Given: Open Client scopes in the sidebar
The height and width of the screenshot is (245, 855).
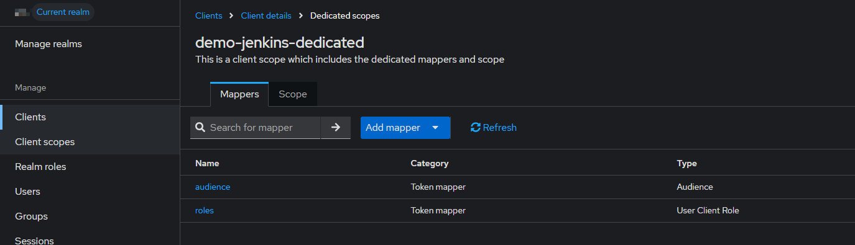Looking at the screenshot, I should coord(90,142).
